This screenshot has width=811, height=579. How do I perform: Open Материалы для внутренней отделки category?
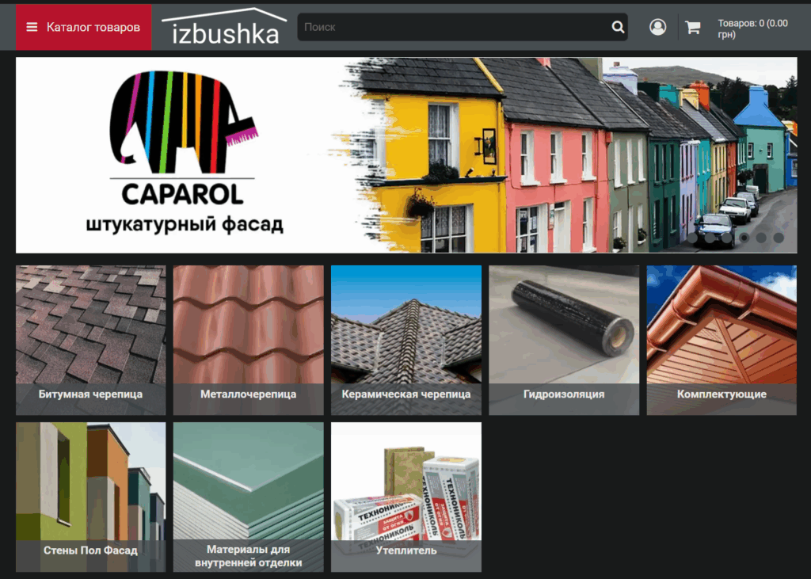tap(248, 497)
